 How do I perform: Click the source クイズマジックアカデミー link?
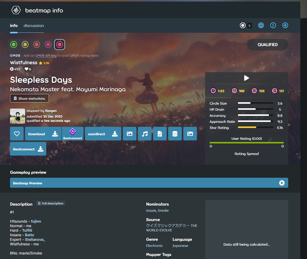click(x=171, y=228)
